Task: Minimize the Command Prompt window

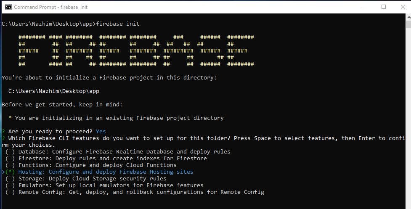Action: pyautogui.click(x=365, y=7)
